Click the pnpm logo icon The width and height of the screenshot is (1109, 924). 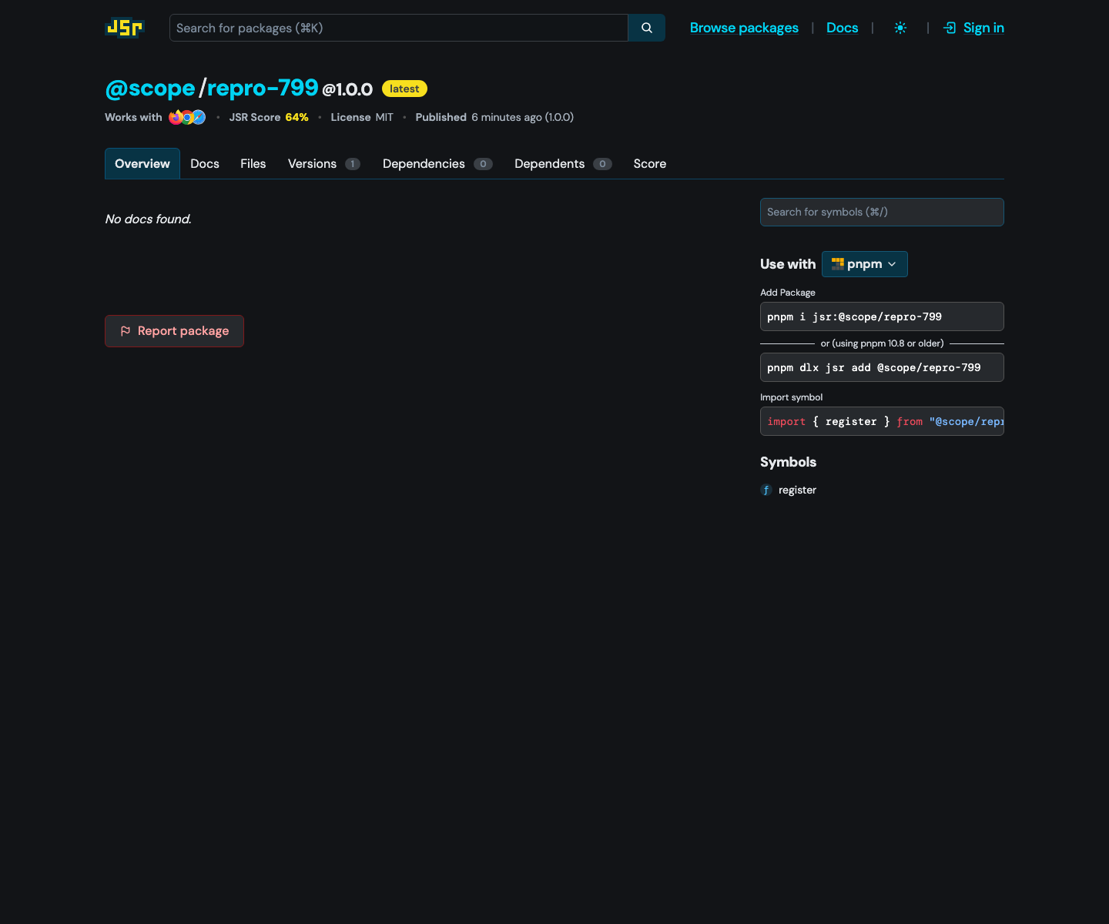[838, 264]
